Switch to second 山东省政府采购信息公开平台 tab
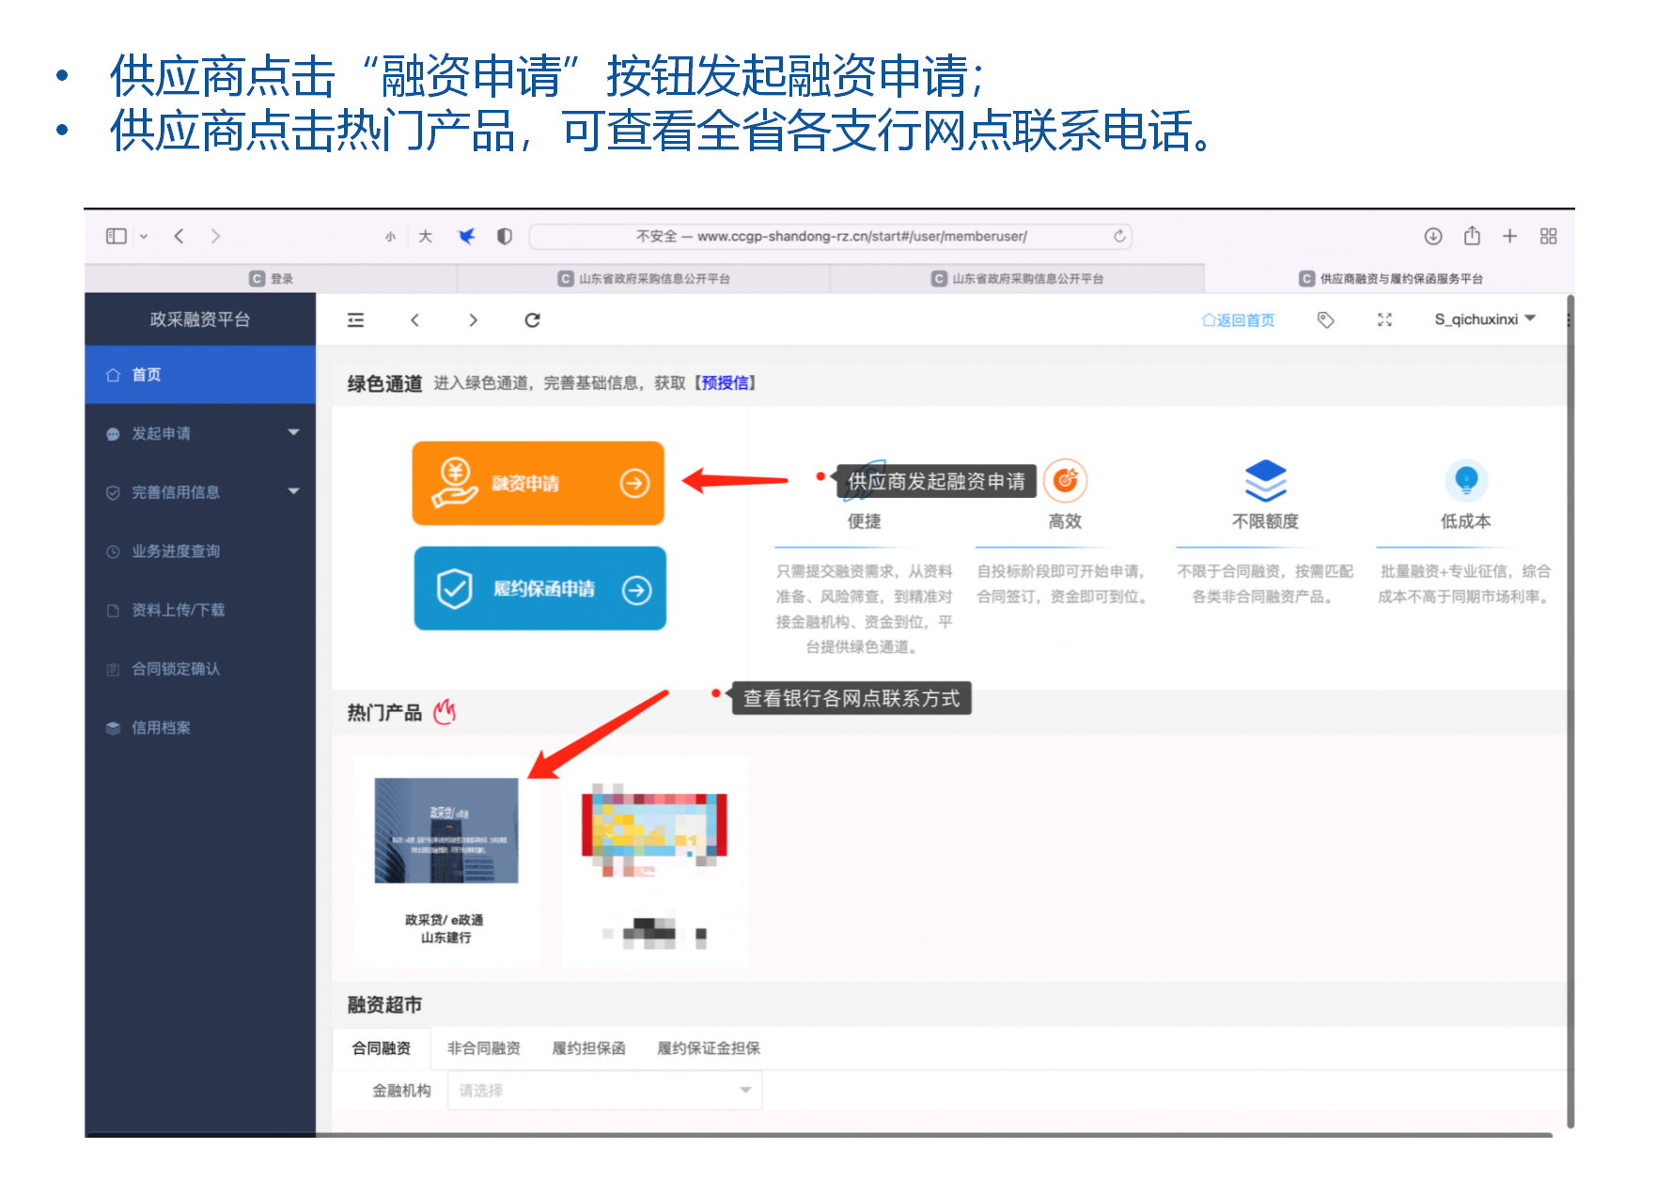 pyautogui.click(x=1017, y=278)
